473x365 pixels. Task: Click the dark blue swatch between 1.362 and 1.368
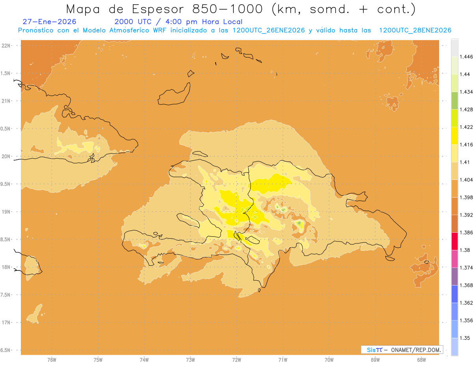[x=454, y=294]
